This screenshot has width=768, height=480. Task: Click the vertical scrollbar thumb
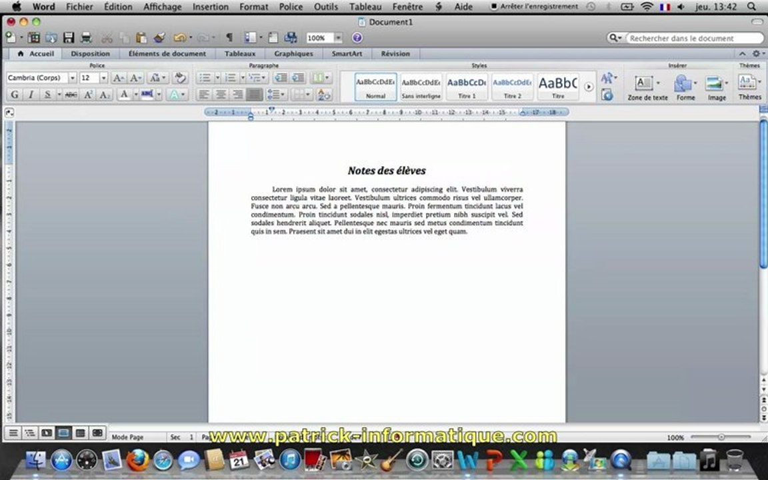(x=763, y=193)
